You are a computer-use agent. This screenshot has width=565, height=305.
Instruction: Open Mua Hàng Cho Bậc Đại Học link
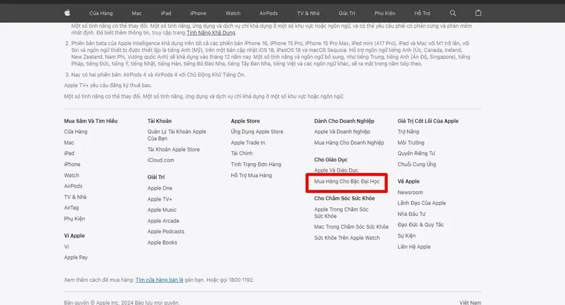(x=347, y=182)
